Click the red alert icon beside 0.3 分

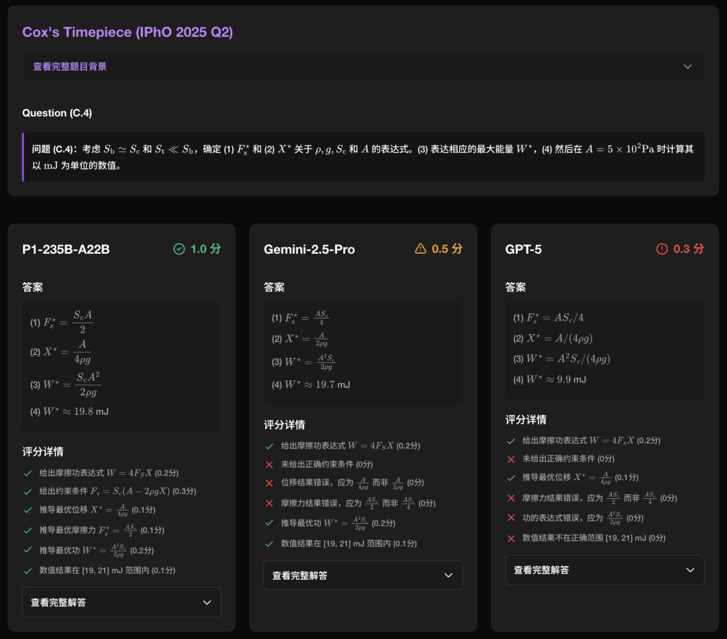662,249
